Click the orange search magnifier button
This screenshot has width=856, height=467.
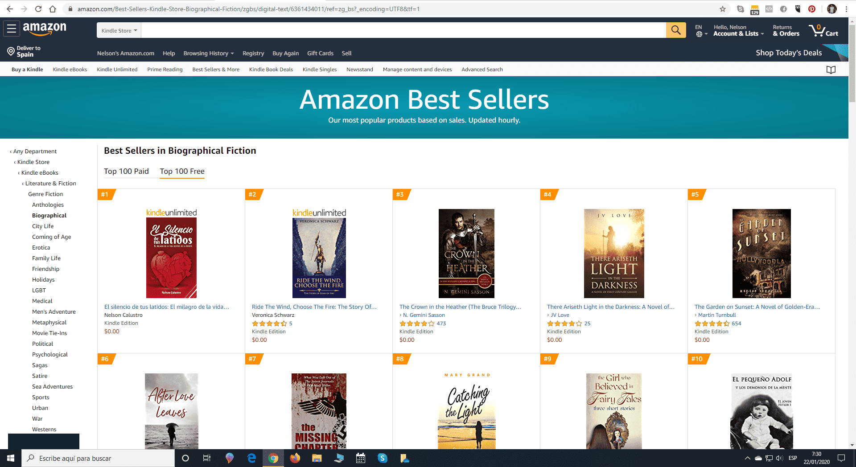click(676, 30)
